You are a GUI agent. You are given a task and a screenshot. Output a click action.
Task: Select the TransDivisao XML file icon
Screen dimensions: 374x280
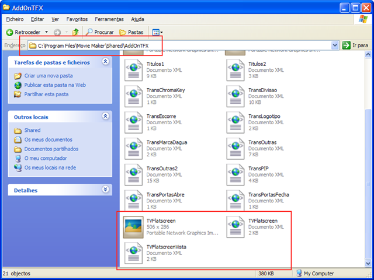(236, 96)
